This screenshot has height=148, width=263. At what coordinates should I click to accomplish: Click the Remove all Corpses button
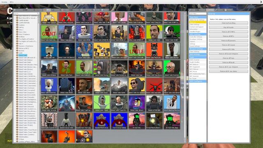[228, 45]
